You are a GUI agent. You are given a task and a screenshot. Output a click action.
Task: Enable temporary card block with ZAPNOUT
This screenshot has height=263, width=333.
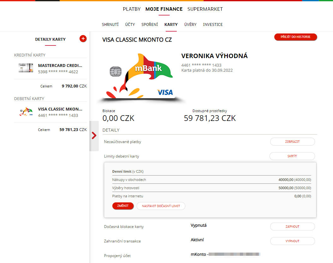(x=292, y=226)
